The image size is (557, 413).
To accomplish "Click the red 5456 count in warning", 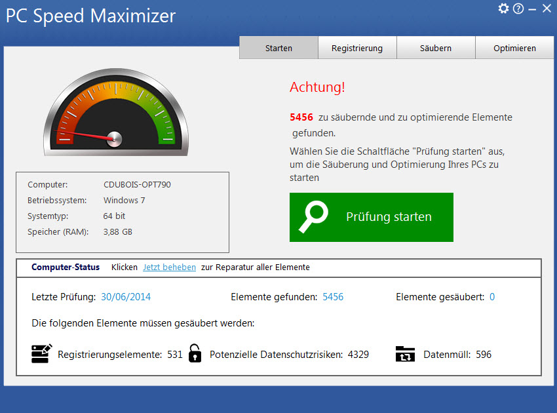I will 301,117.
